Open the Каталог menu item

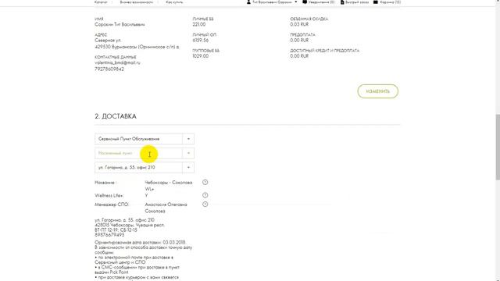[101, 2]
